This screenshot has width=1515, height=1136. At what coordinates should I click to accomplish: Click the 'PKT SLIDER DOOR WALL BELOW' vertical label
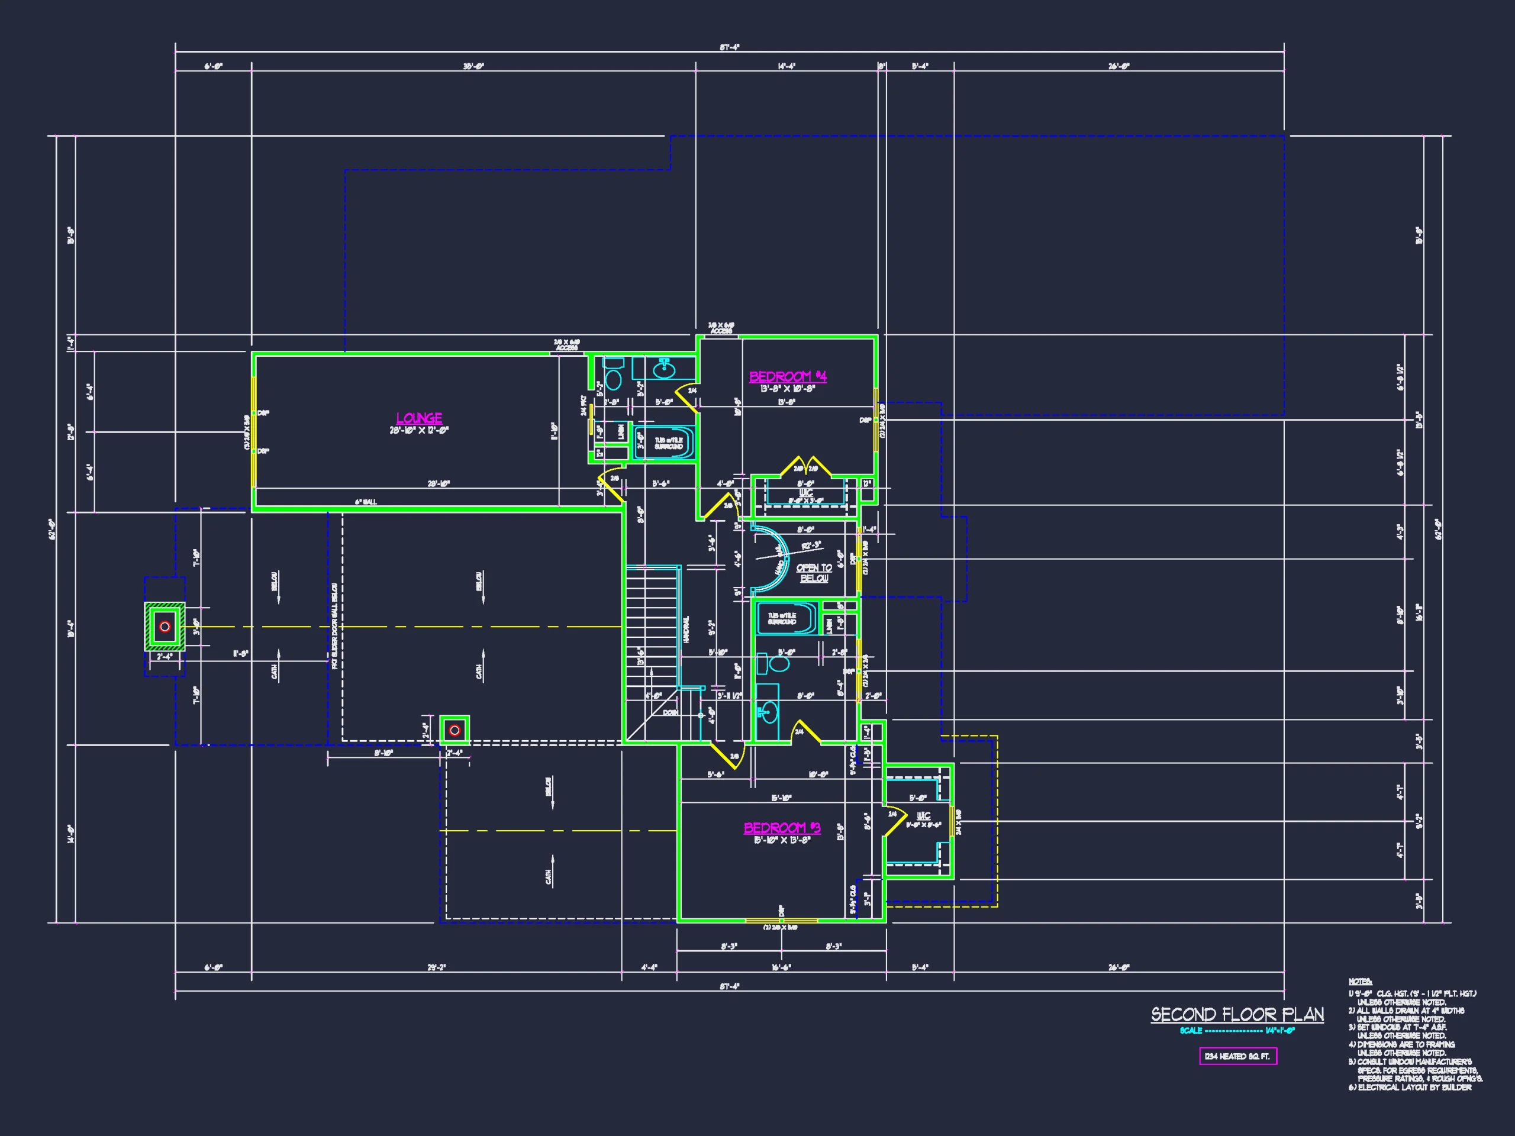click(334, 626)
